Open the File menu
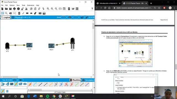Viewport: 177px width, 99px height. point(2,5)
